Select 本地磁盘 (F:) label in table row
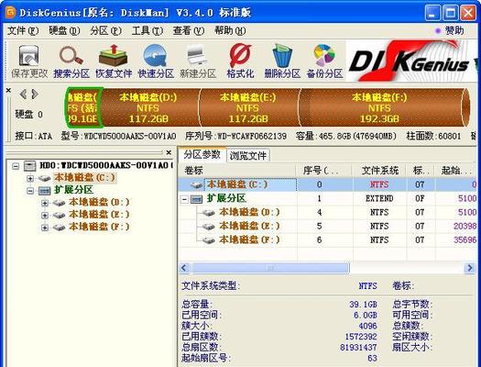The height and width of the screenshot is (367, 481). [249, 239]
